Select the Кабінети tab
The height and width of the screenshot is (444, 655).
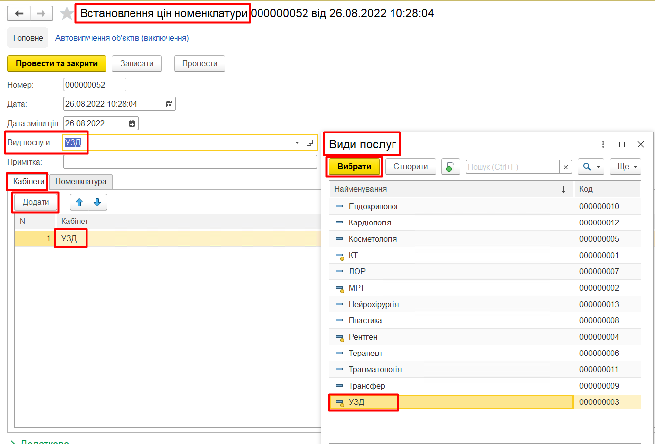(x=29, y=181)
